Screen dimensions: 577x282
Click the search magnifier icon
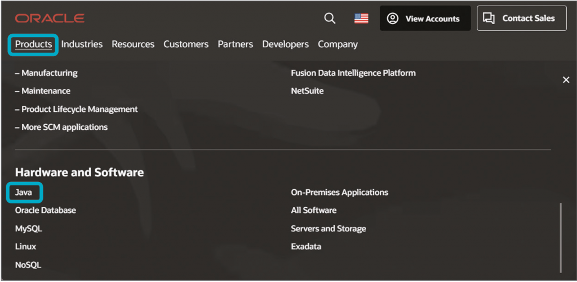[330, 19]
